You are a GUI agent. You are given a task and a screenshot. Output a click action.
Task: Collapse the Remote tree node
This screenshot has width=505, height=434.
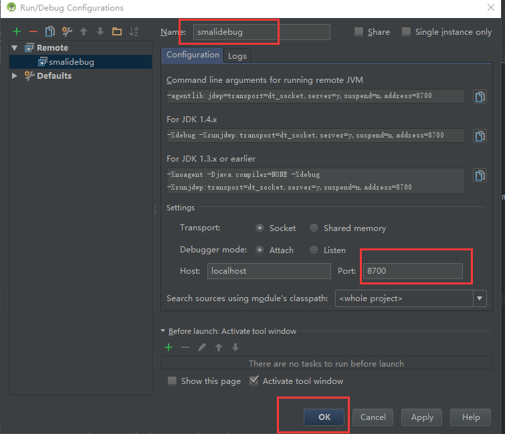click(15, 48)
